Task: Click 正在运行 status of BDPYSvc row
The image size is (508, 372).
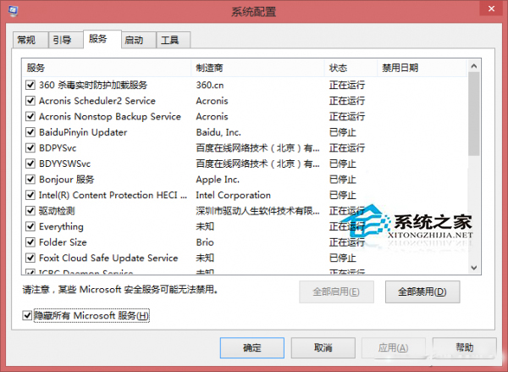Action: pyautogui.click(x=347, y=148)
